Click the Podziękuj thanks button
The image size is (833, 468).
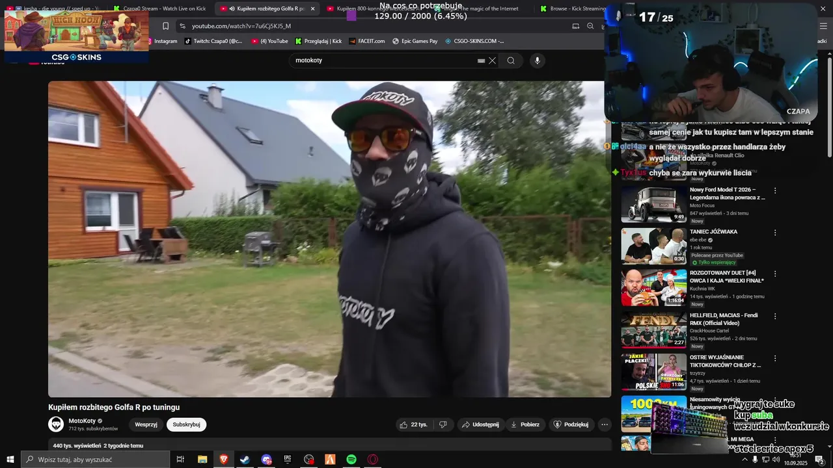click(571, 424)
